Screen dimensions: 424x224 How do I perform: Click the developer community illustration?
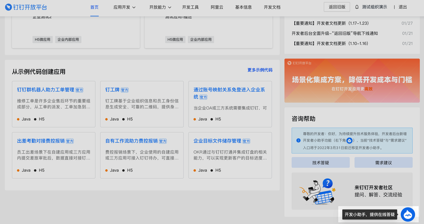pos(317,191)
